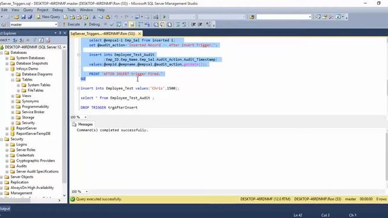Viewport: 388px width, 218px height.
Task: Switch to the Messages results tab
Action: pos(82,124)
